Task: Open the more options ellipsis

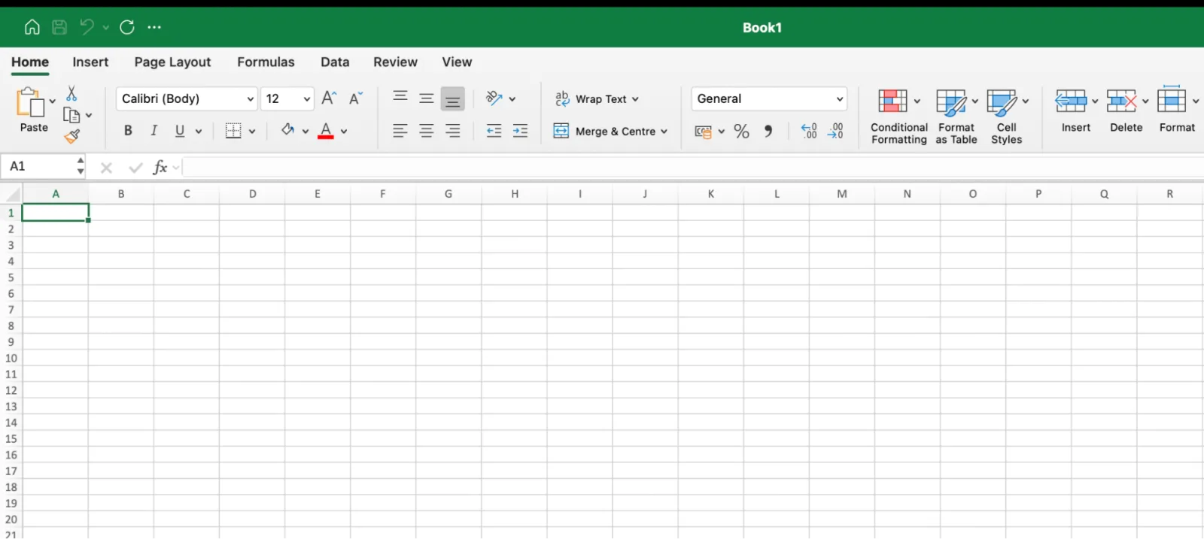Action: coord(154,27)
